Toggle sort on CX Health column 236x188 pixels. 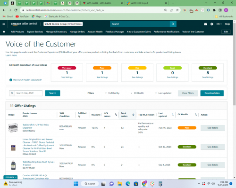tap(195, 115)
